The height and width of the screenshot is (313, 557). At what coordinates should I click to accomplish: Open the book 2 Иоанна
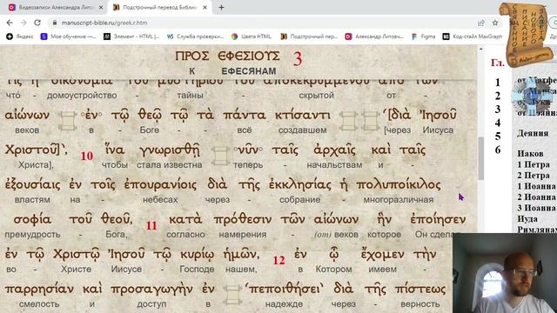(536, 197)
